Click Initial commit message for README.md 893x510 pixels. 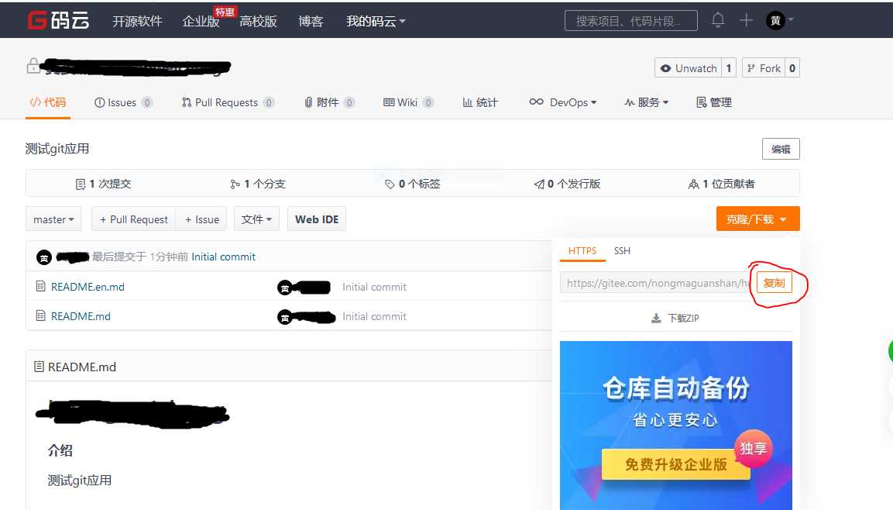[x=374, y=316]
